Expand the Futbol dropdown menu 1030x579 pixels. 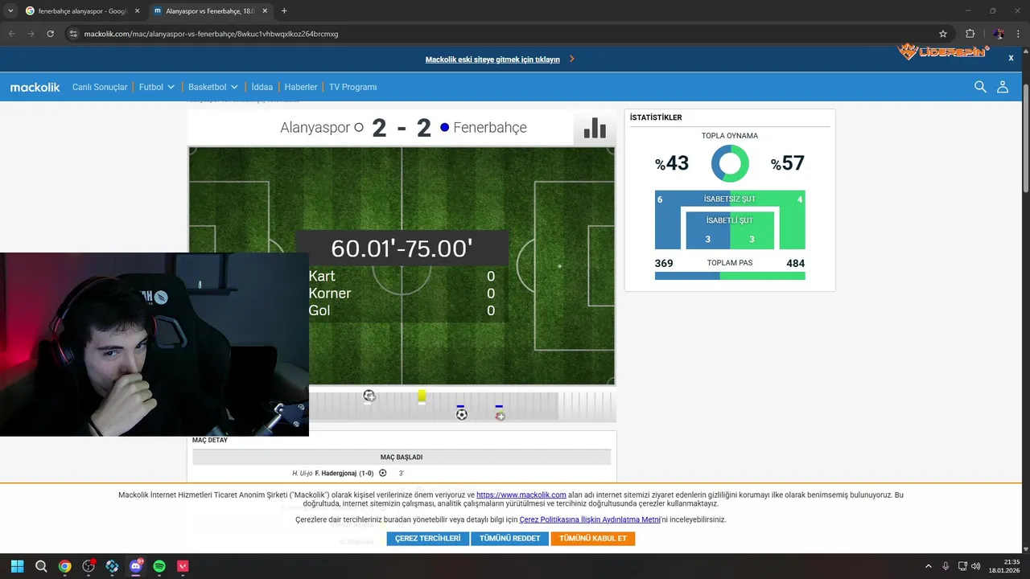tap(156, 87)
